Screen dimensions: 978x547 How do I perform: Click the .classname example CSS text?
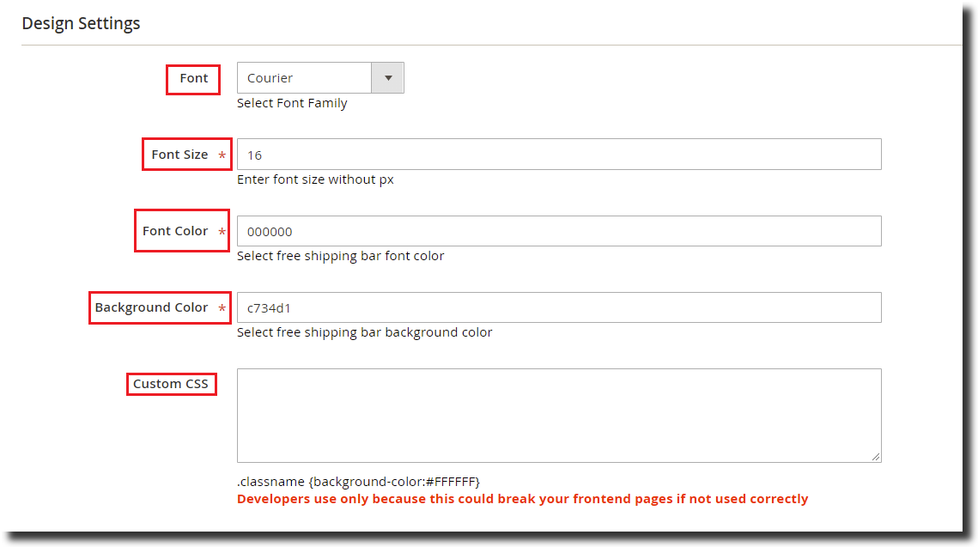[358, 481]
